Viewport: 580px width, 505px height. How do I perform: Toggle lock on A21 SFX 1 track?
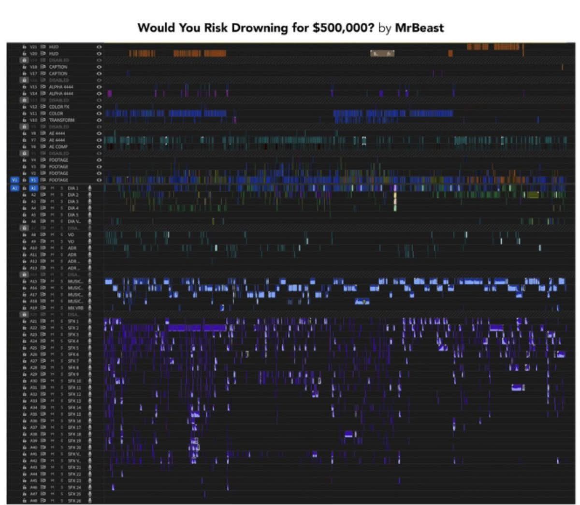point(24,321)
